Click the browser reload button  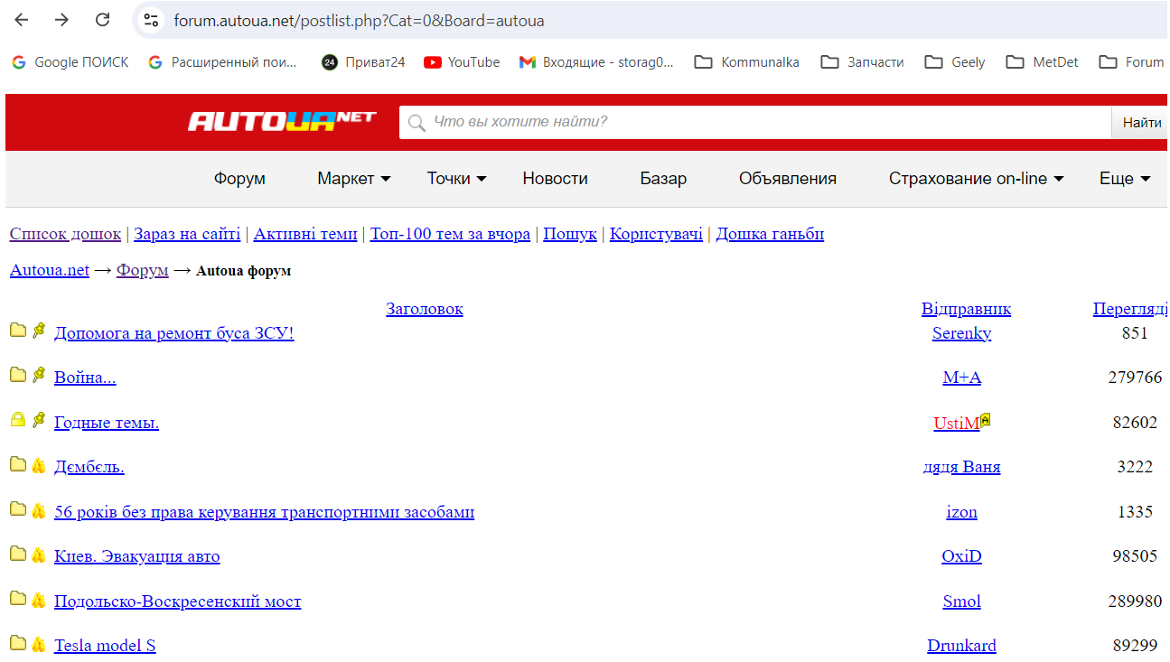(103, 20)
